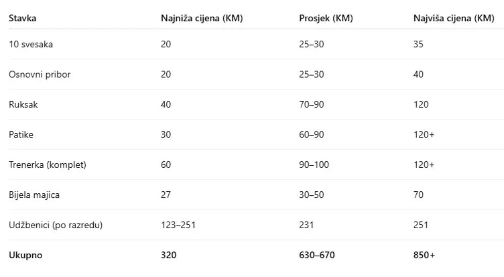Click the "Najniža cijena (KM)" column header
This screenshot has width=504, height=277.
tap(202, 18)
